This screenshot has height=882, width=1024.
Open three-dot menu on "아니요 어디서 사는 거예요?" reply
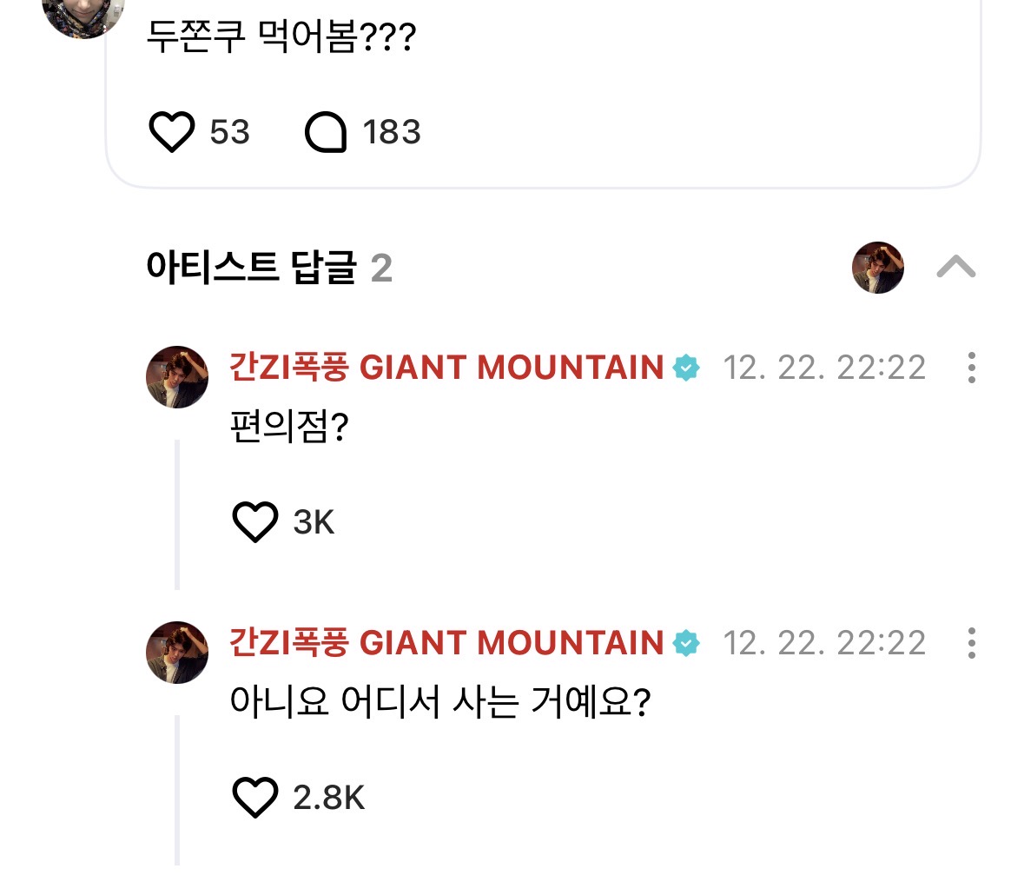pos(971,643)
